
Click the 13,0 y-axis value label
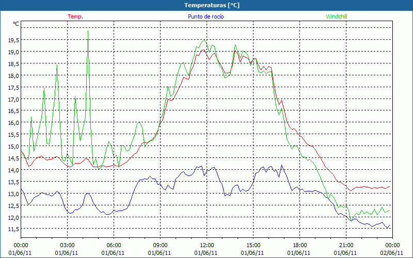click(x=13, y=193)
